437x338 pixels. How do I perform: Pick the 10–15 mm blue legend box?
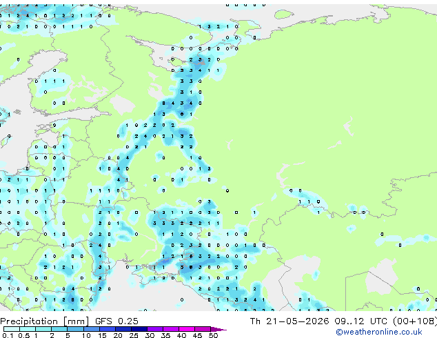tap(92, 329)
